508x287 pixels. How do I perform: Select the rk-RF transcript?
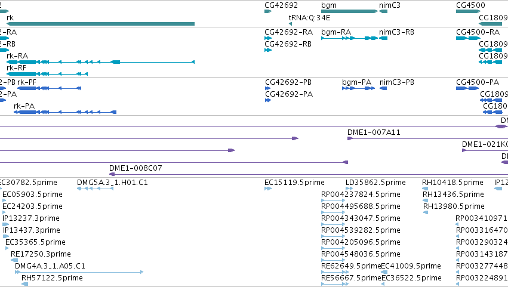pyautogui.click(x=47, y=74)
